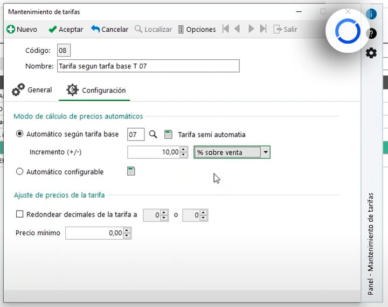Click the Nombre text field

pos(148,66)
